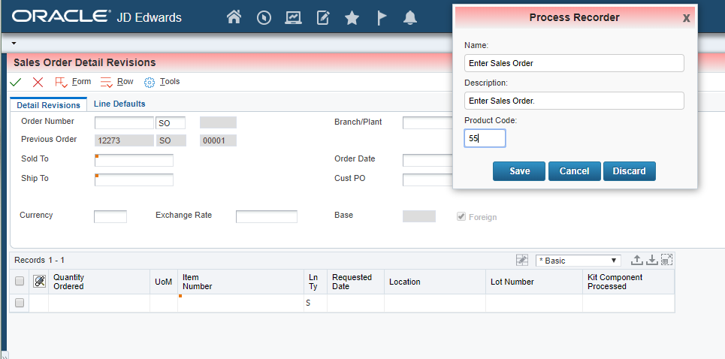This screenshot has width=725, height=359.
Task: Click the flag icon in header
Action: pyautogui.click(x=382, y=18)
